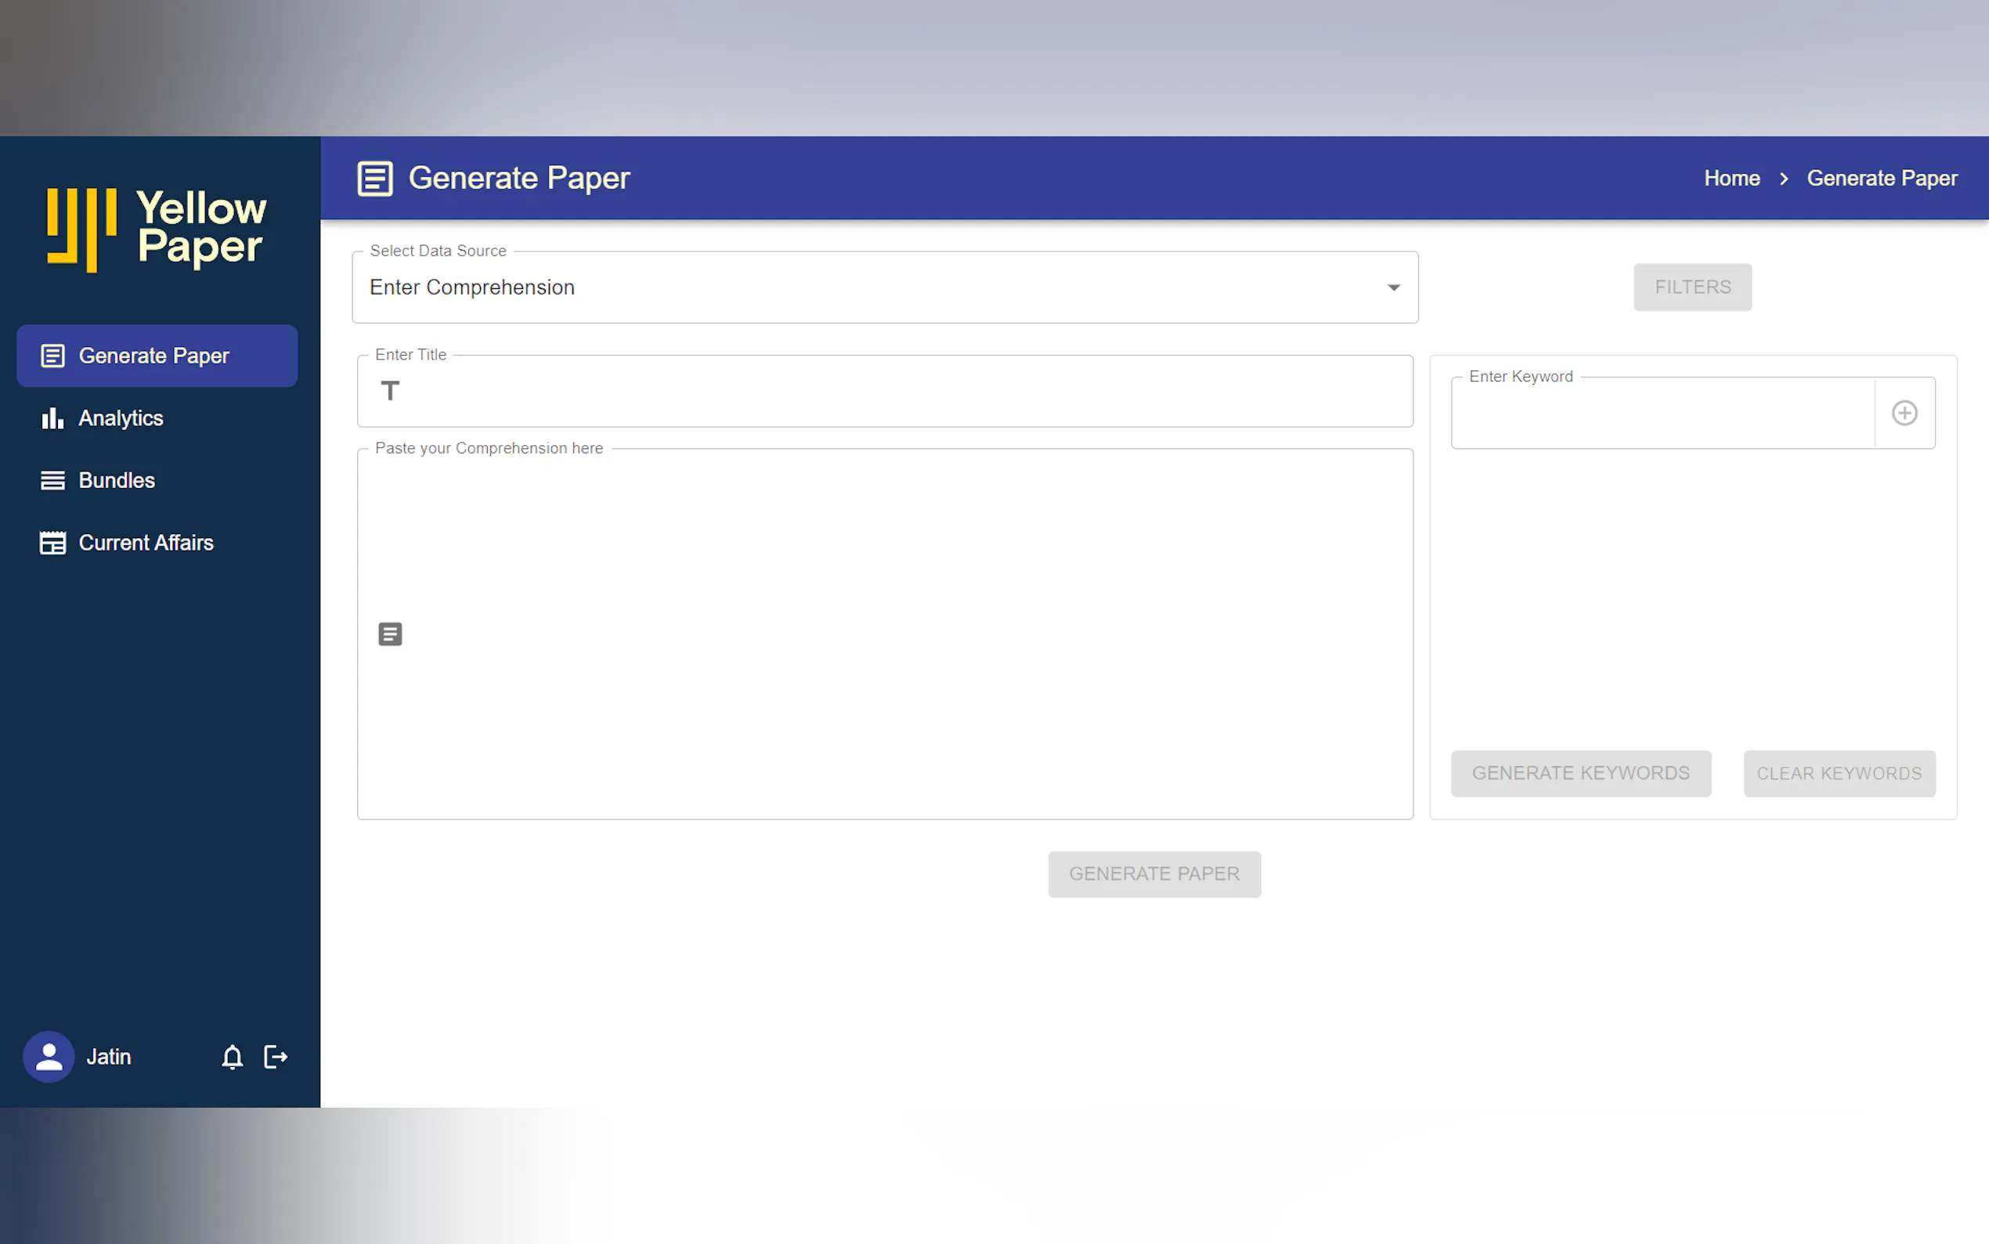The height and width of the screenshot is (1244, 1989).
Task: Click the logout icon next to Jatin
Action: pyautogui.click(x=276, y=1057)
